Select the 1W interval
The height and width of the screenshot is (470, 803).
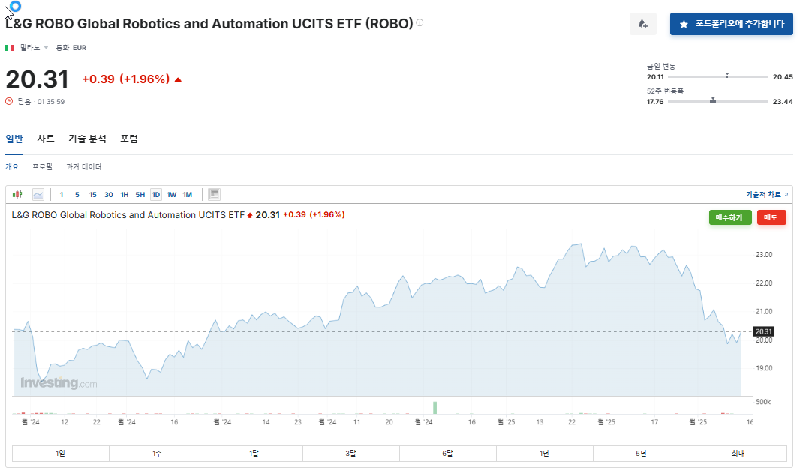tap(172, 194)
